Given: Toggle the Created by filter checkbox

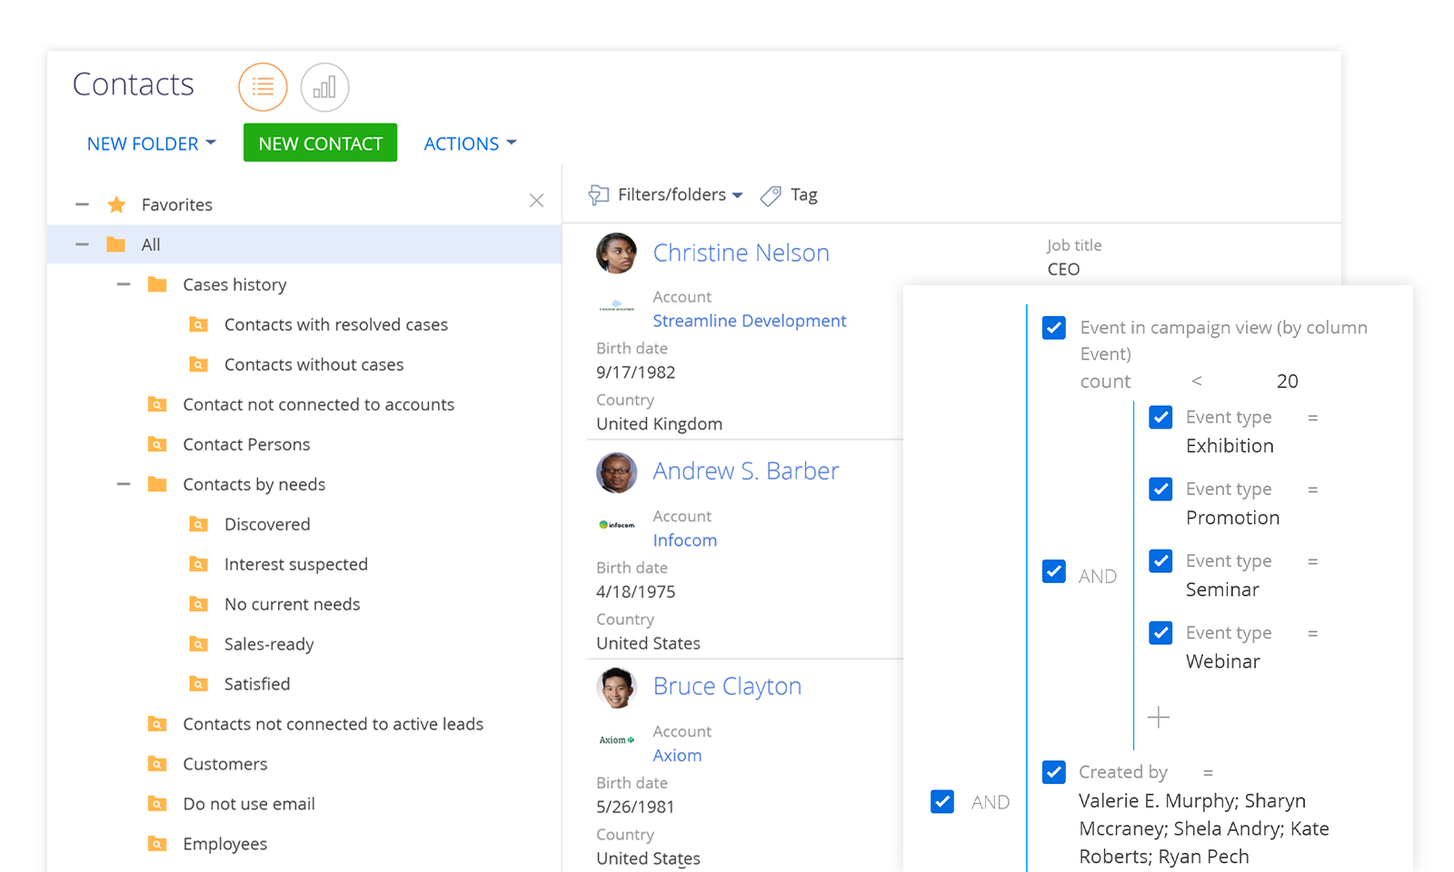Looking at the screenshot, I should (1053, 772).
